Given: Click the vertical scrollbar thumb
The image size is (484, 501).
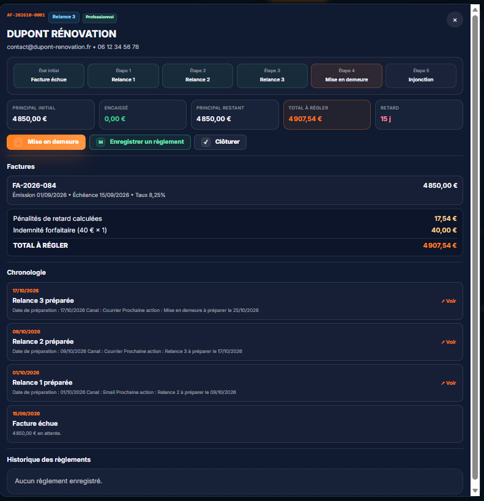Looking at the screenshot, I should [475, 247].
